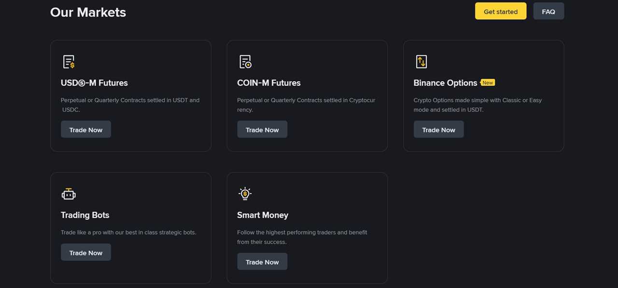This screenshot has width=618, height=288.
Task: Select the COIN-M Futures heading
Action: point(268,82)
